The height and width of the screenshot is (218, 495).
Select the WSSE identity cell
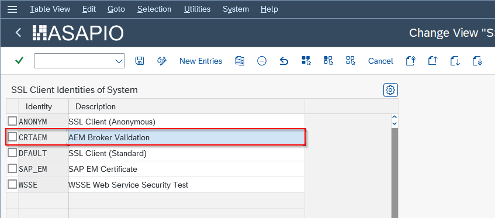click(43, 185)
